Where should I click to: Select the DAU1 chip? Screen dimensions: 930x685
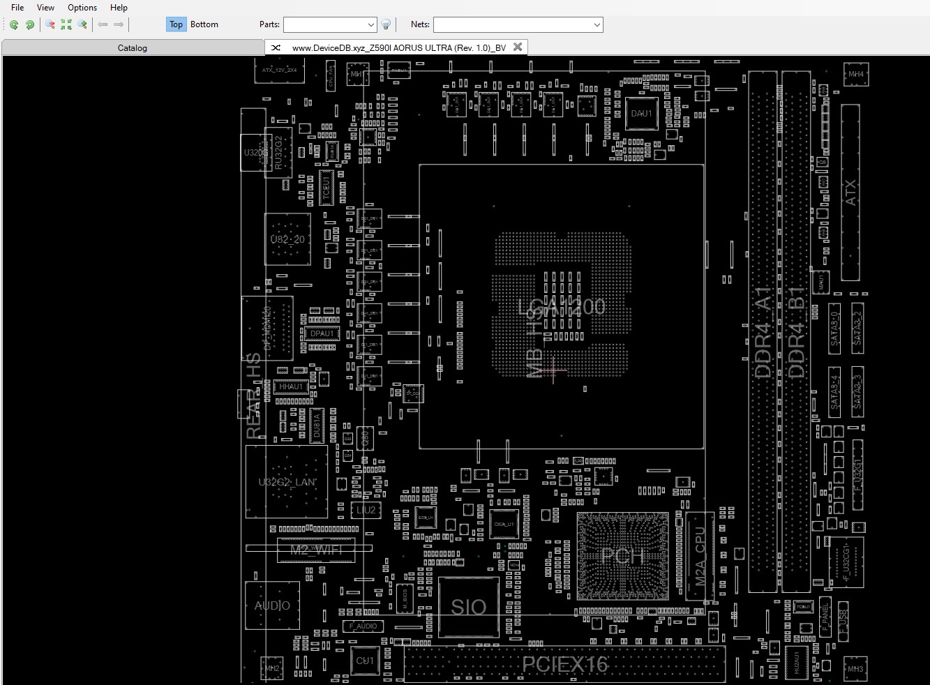pos(641,113)
